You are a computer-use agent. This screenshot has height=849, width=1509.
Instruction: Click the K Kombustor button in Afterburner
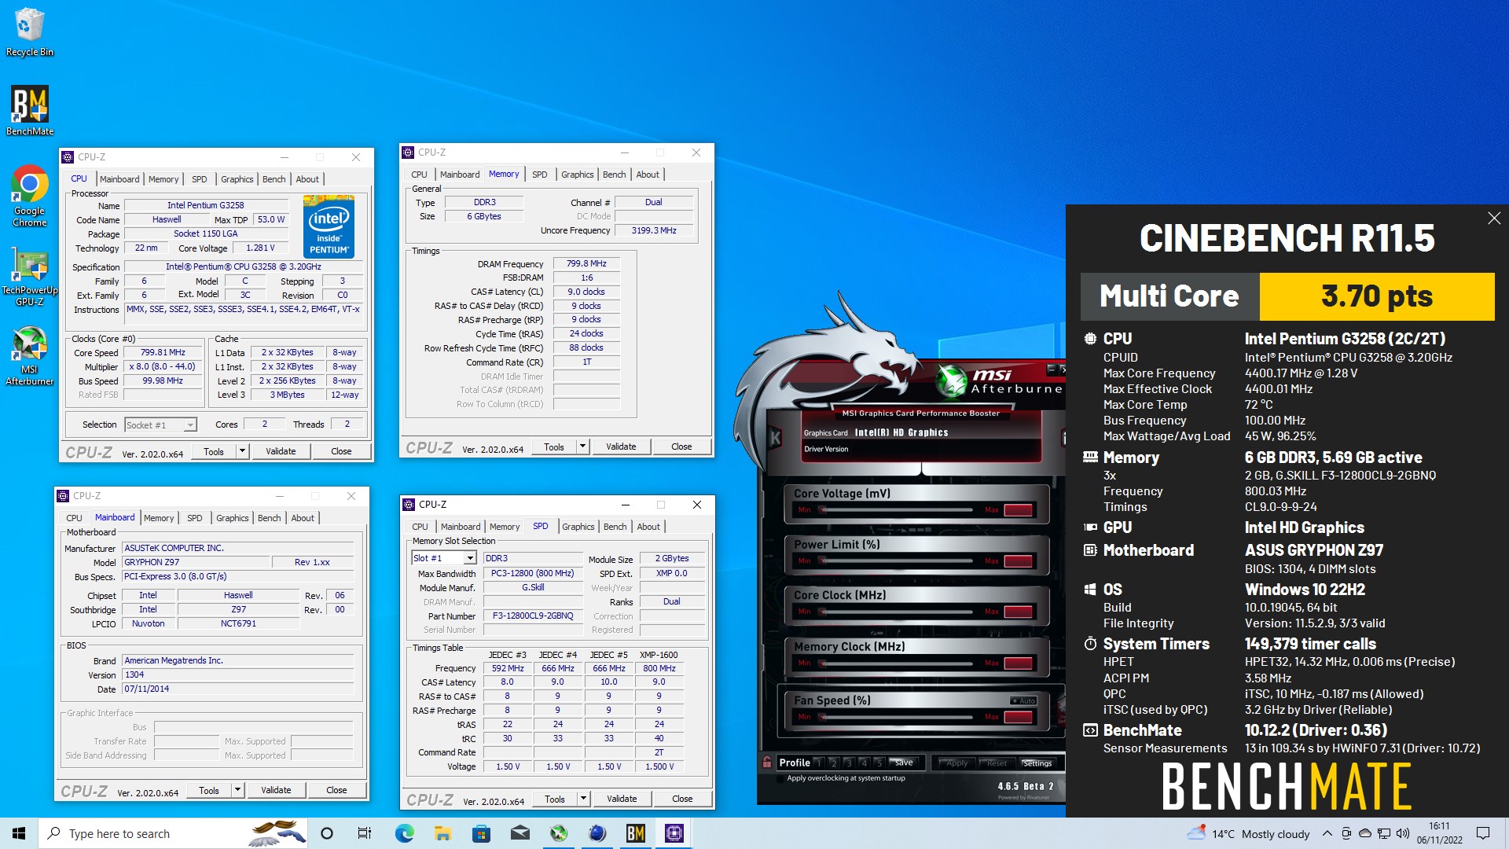pos(775,439)
